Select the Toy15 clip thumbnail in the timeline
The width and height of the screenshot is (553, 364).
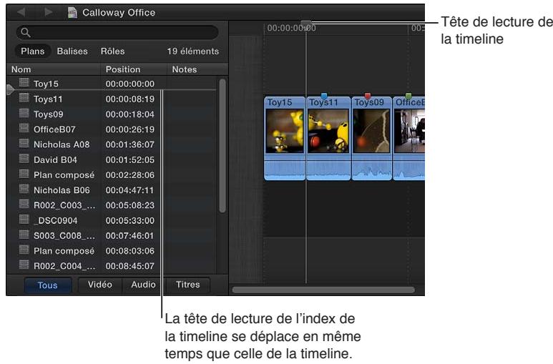(x=285, y=131)
